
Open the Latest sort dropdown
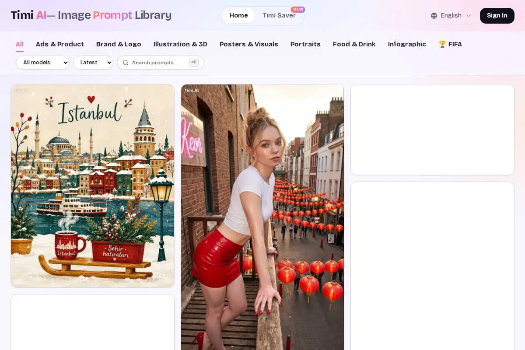click(93, 63)
